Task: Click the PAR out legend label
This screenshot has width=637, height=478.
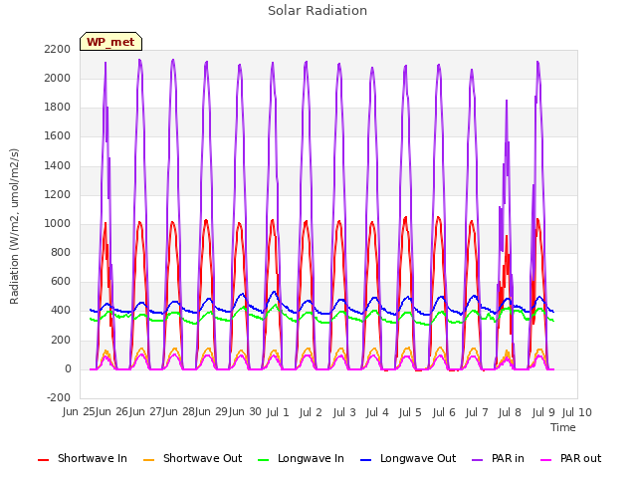Action: 580,458
